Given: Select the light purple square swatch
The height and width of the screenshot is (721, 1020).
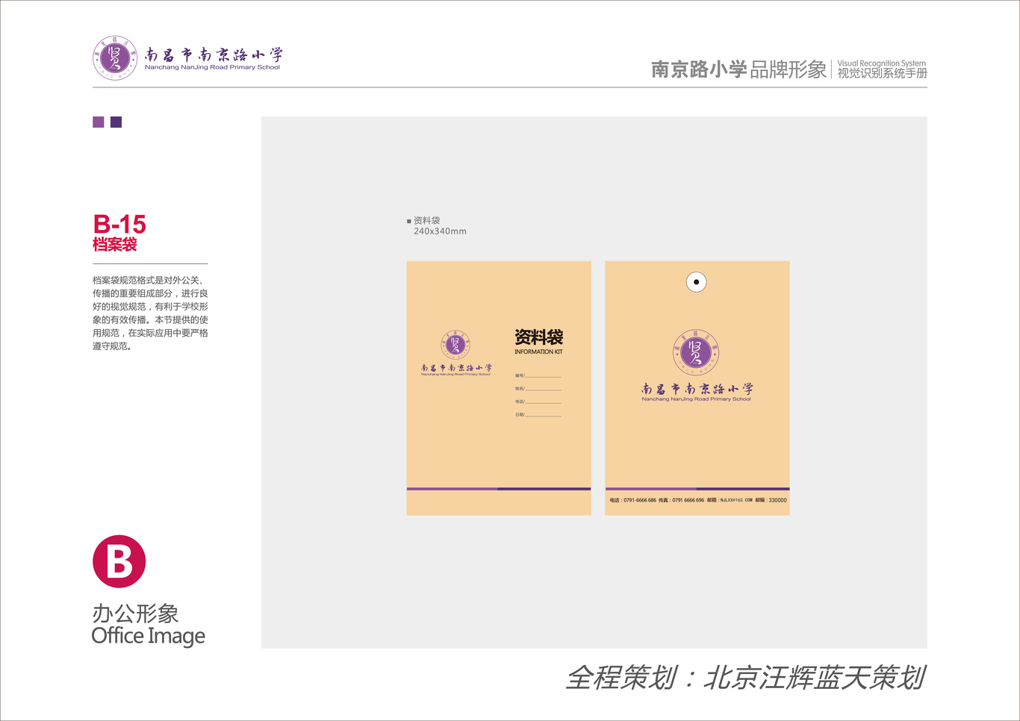Looking at the screenshot, I should pos(99,122).
